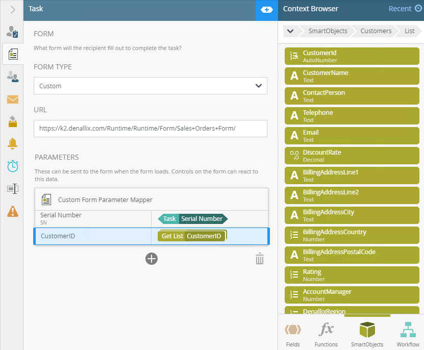Image resolution: width=424 pixels, height=350 pixels.
Task: Click the recipients people icon in sidebar
Action: [x=12, y=77]
